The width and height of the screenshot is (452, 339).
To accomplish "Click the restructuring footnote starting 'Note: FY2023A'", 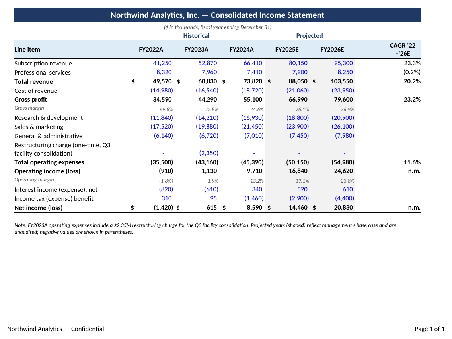I will [205, 229].
